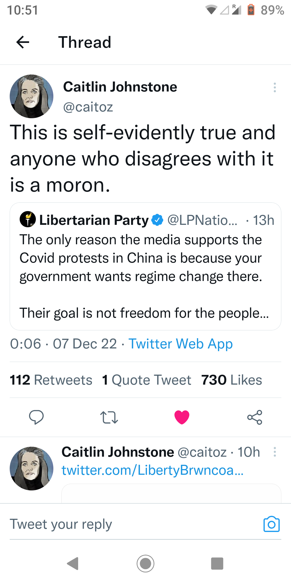Unlike the tweet with the pink heart
The height and width of the screenshot is (583, 291).
coord(182,417)
